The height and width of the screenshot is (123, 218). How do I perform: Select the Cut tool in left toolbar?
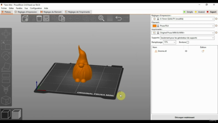point(6,78)
